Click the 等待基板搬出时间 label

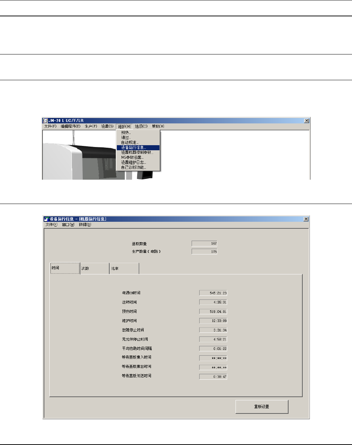tap(136, 367)
